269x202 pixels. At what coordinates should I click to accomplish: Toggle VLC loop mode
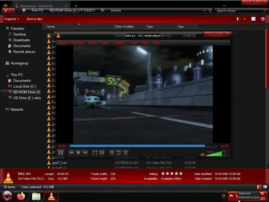click(x=118, y=153)
